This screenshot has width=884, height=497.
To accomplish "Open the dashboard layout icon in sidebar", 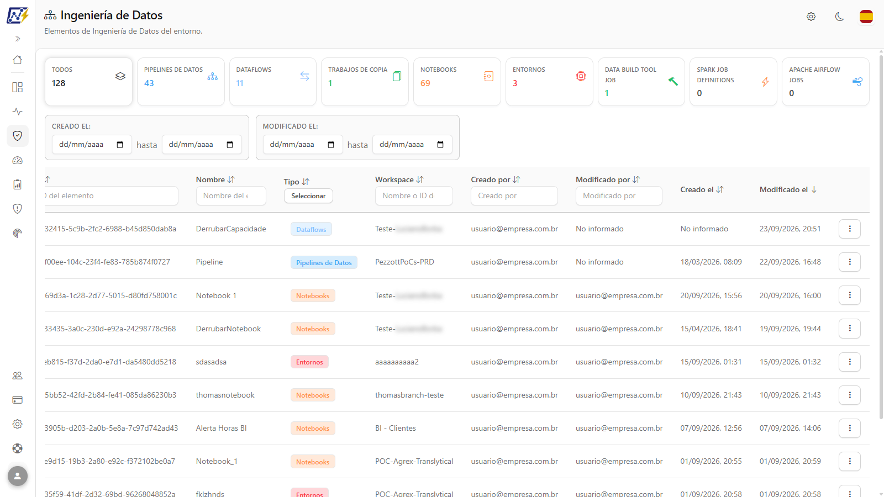I will 18,87.
